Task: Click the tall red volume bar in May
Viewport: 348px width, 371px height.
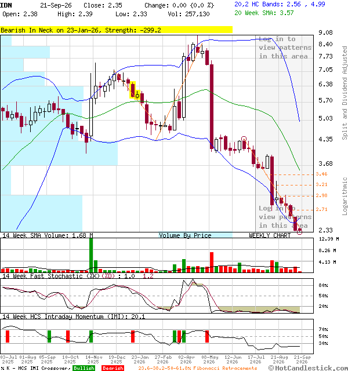Action: point(212,263)
